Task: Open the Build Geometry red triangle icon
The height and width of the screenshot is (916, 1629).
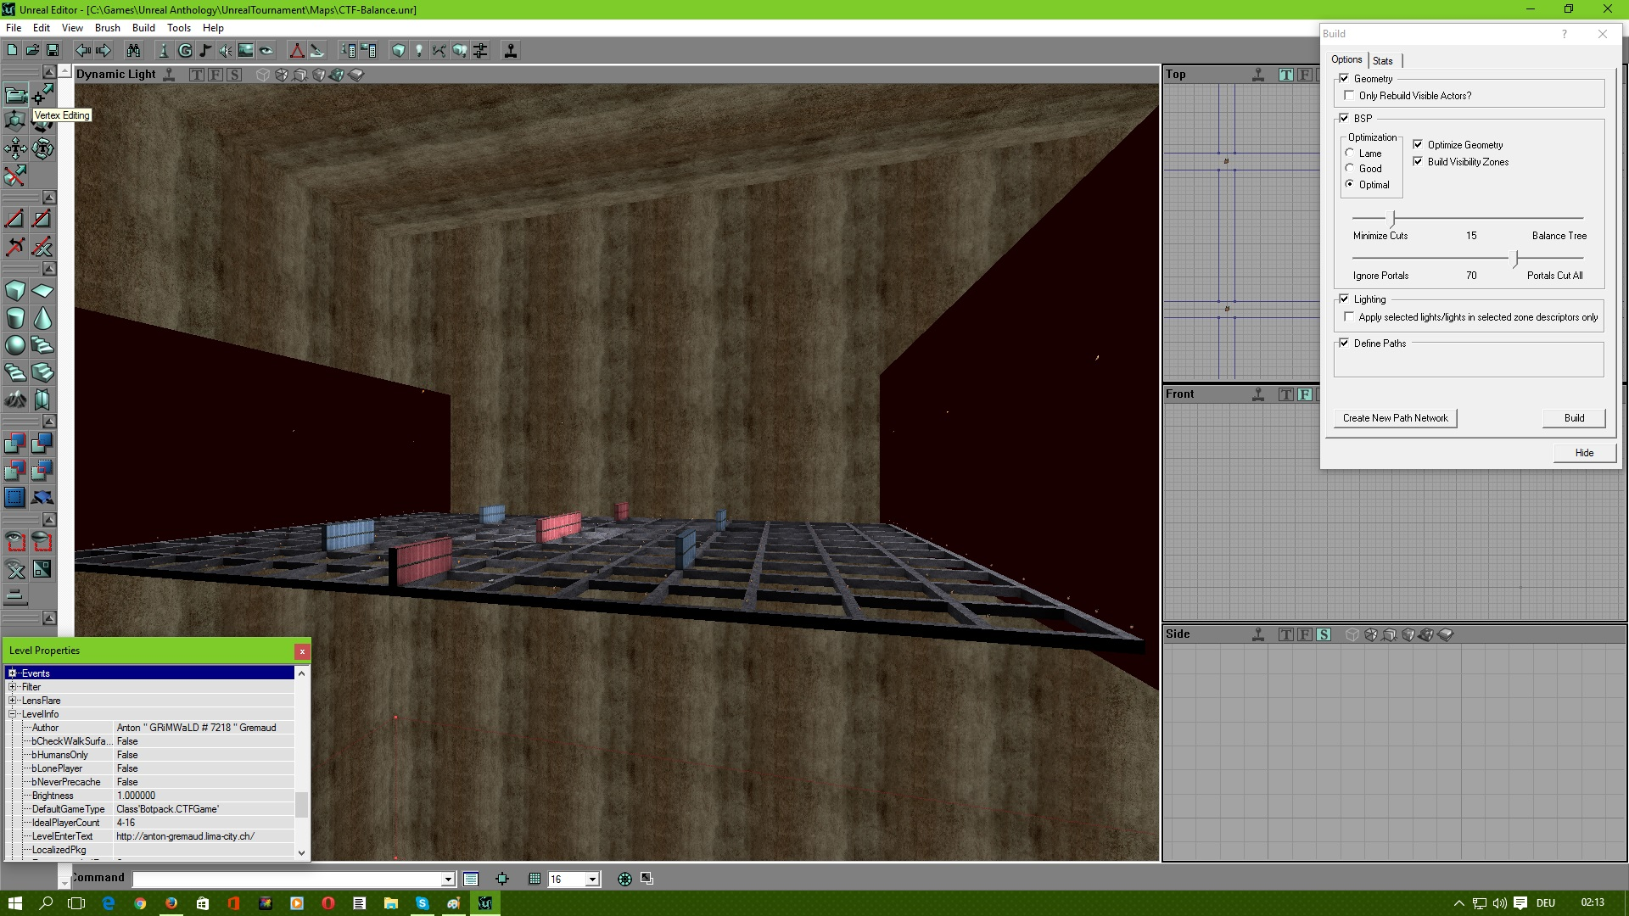Action: point(297,51)
